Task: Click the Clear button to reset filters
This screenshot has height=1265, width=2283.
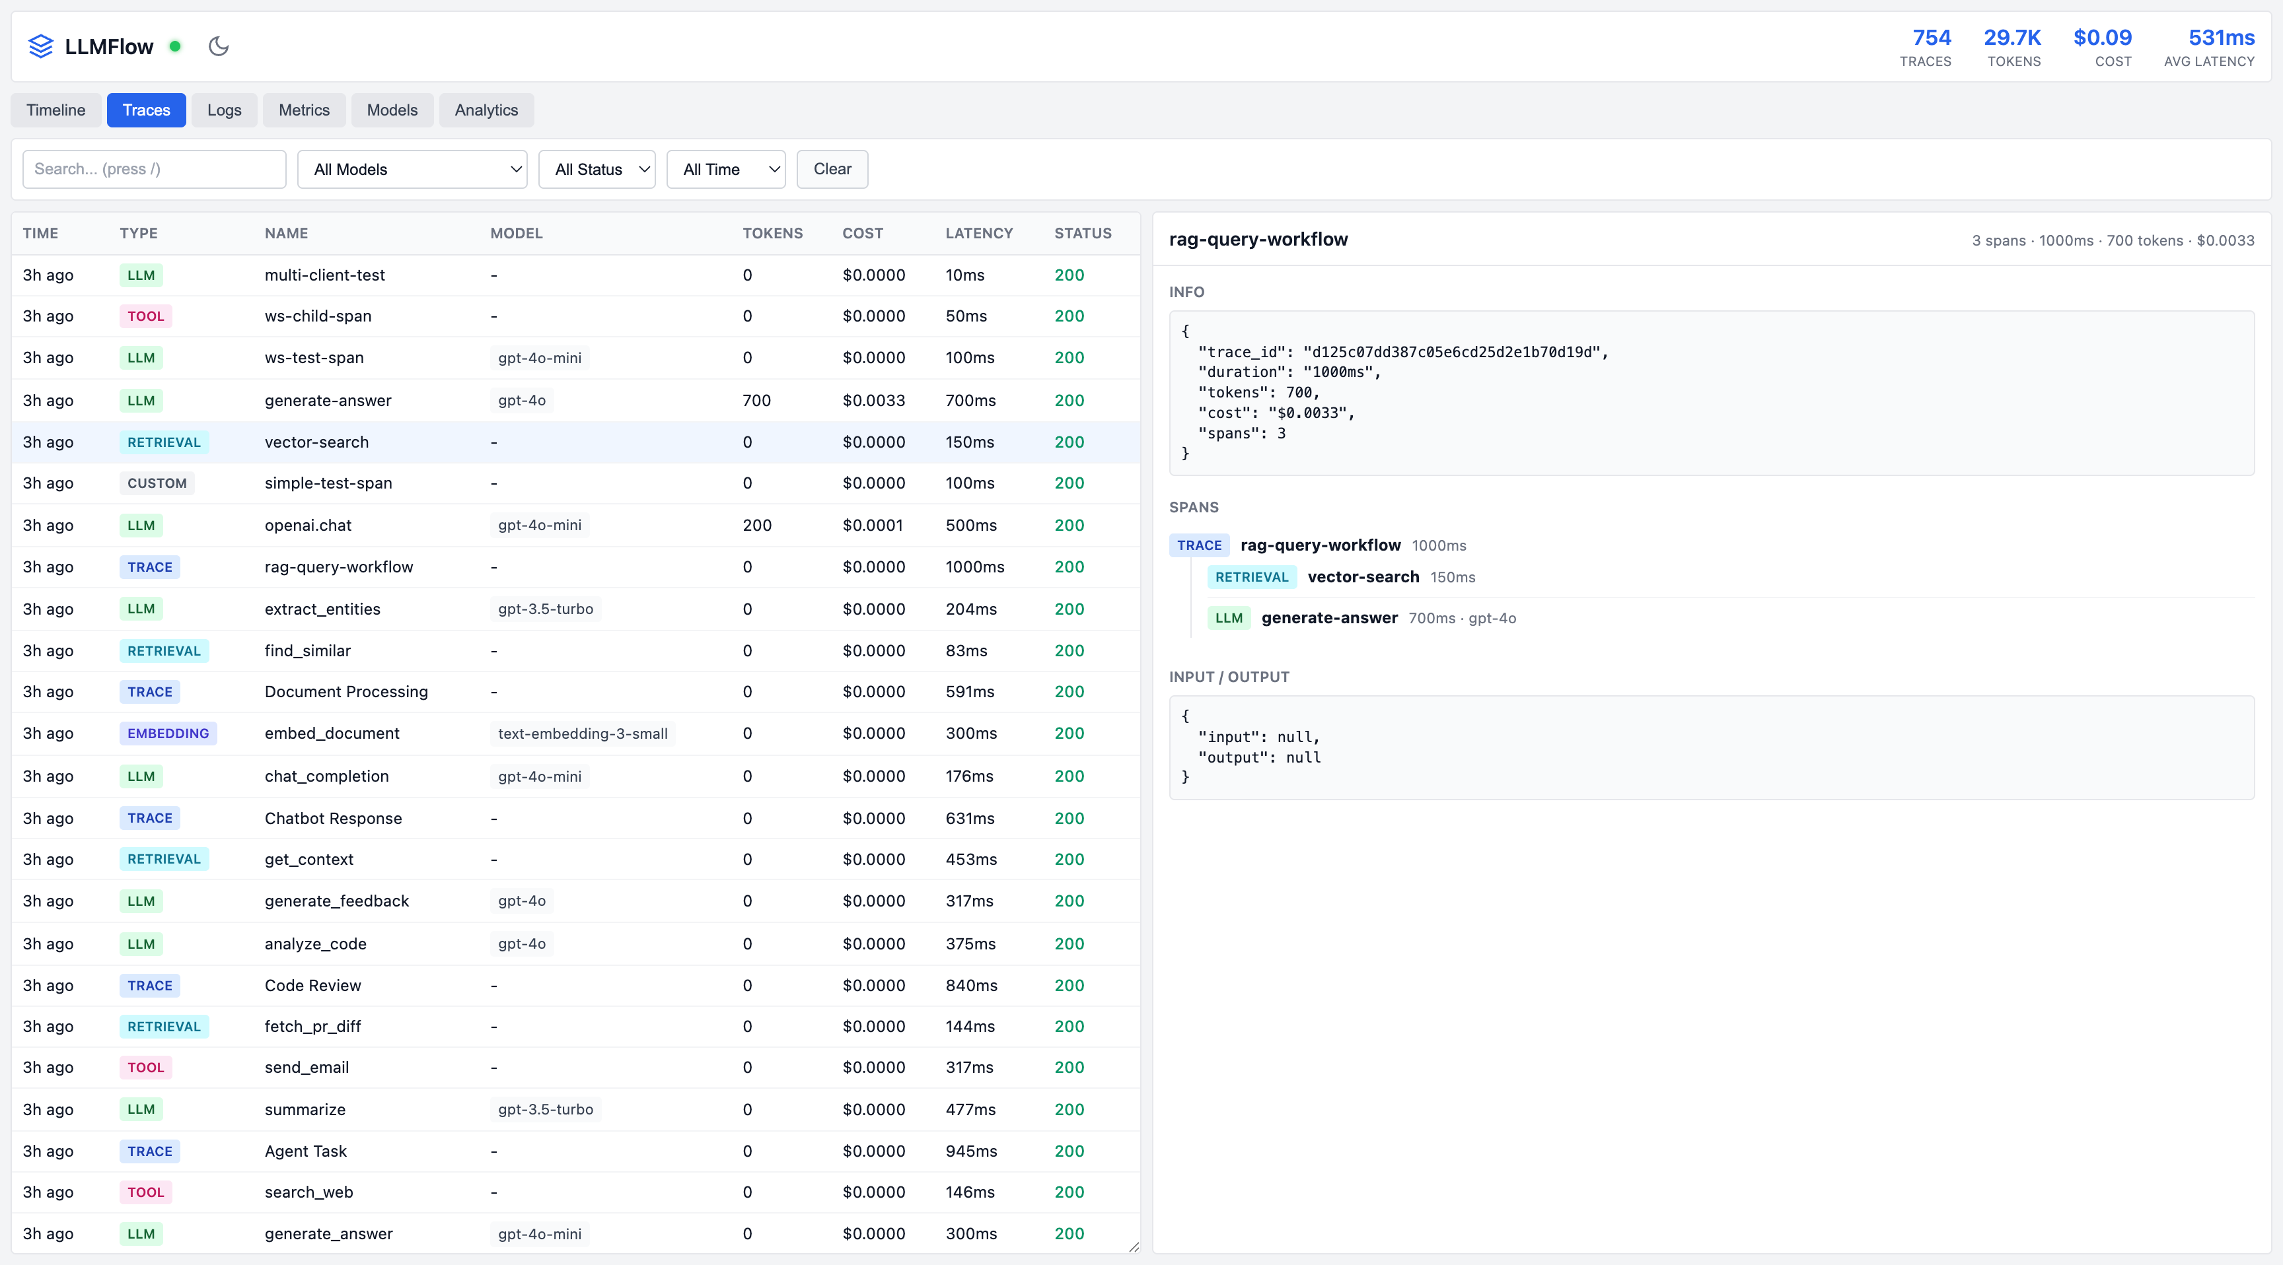Action: point(831,169)
